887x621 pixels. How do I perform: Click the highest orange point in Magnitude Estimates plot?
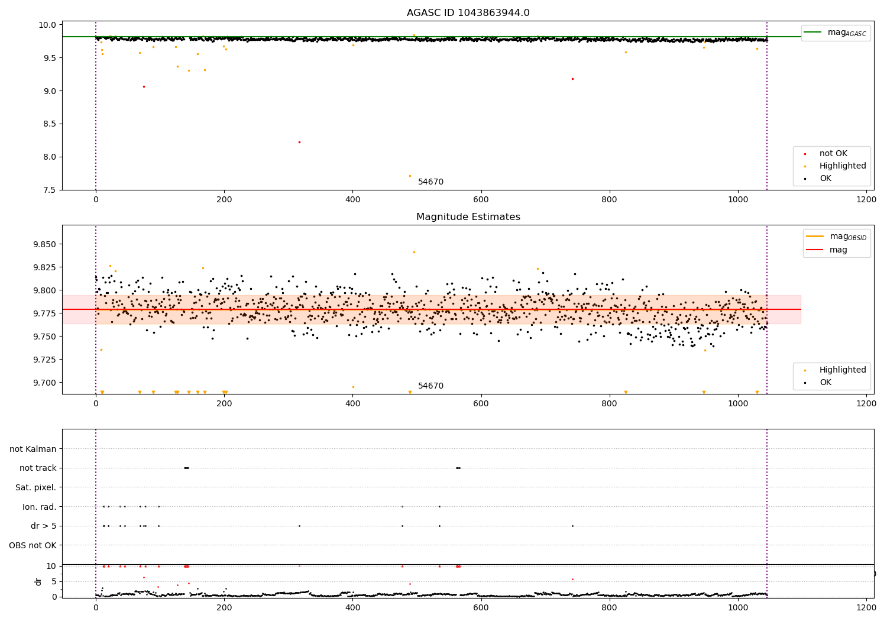coord(414,252)
